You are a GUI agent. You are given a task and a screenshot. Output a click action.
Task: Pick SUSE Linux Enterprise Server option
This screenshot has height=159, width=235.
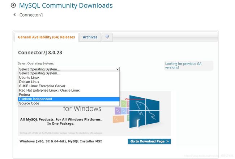[69, 86]
